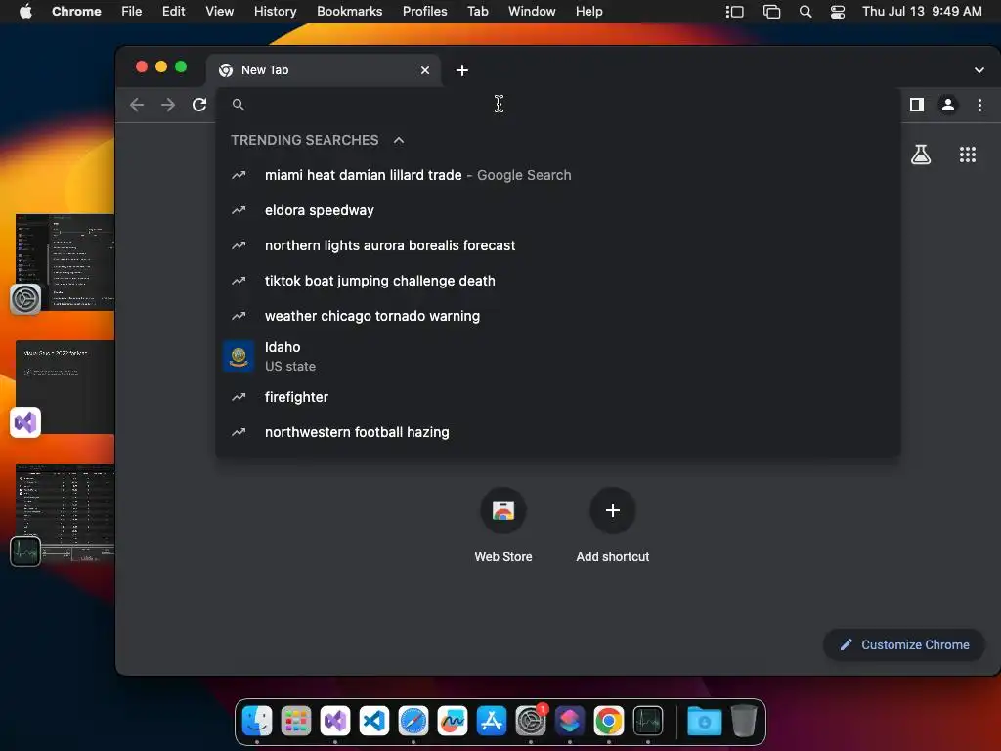Screen dimensions: 1001x751
Task: Open the Trash in the Dock
Action: point(743,721)
